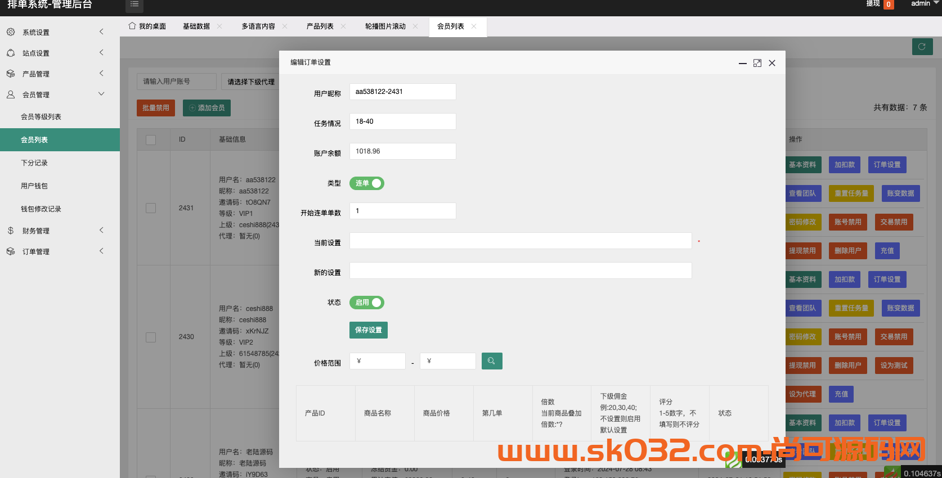
Task: Check the select-all checkbox in table header
Action: 151,140
